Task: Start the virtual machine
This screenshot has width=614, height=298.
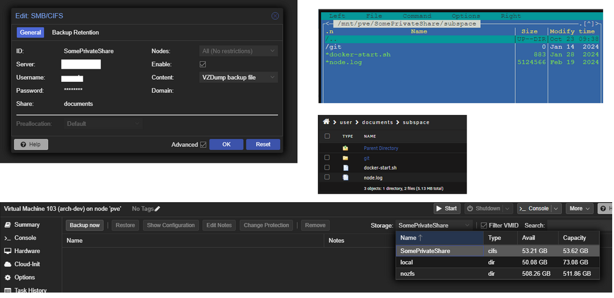Action: coord(447,209)
